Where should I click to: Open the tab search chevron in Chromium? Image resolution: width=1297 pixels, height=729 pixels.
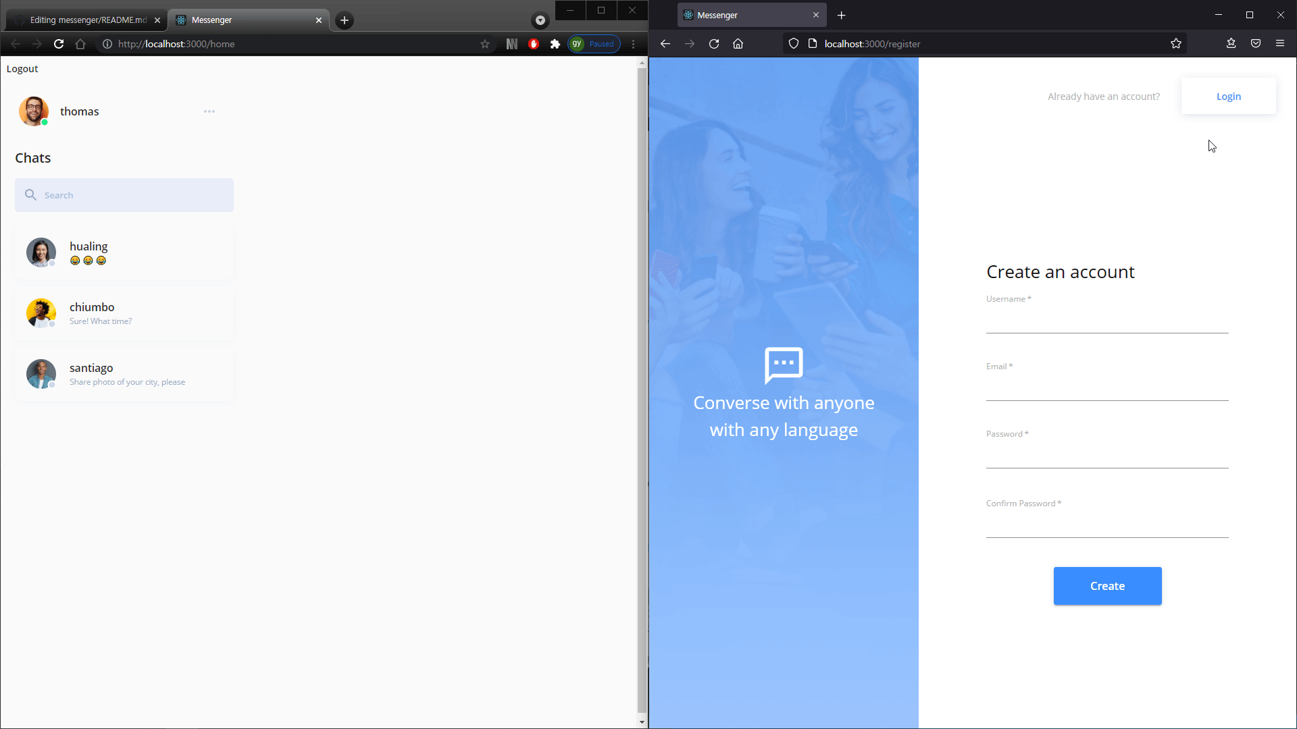coord(539,20)
